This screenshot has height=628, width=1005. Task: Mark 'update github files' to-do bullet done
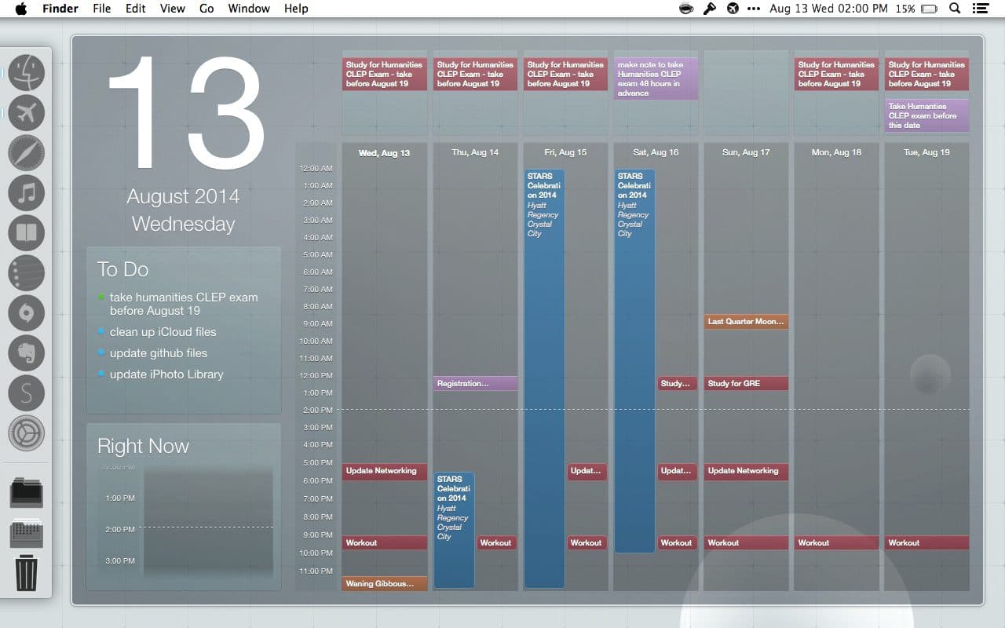point(101,352)
